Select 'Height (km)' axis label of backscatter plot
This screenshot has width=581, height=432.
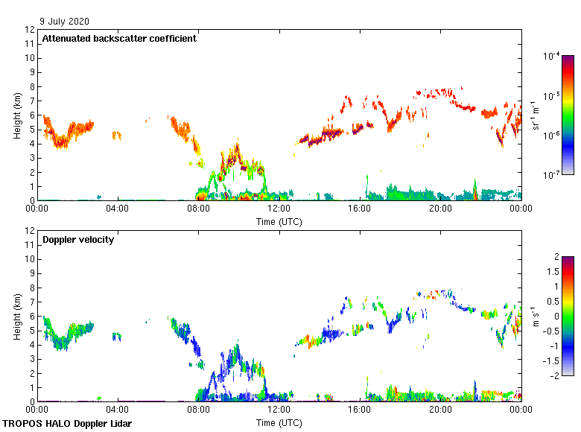click(x=16, y=115)
